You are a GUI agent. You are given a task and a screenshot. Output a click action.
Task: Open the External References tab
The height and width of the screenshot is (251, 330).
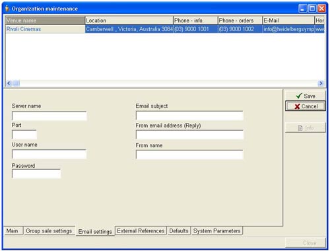click(141, 231)
